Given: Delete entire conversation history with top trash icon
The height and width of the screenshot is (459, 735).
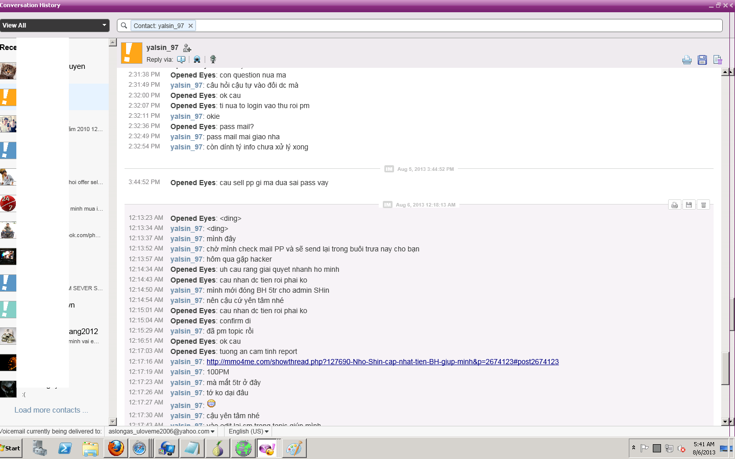Looking at the screenshot, I should 718,60.
